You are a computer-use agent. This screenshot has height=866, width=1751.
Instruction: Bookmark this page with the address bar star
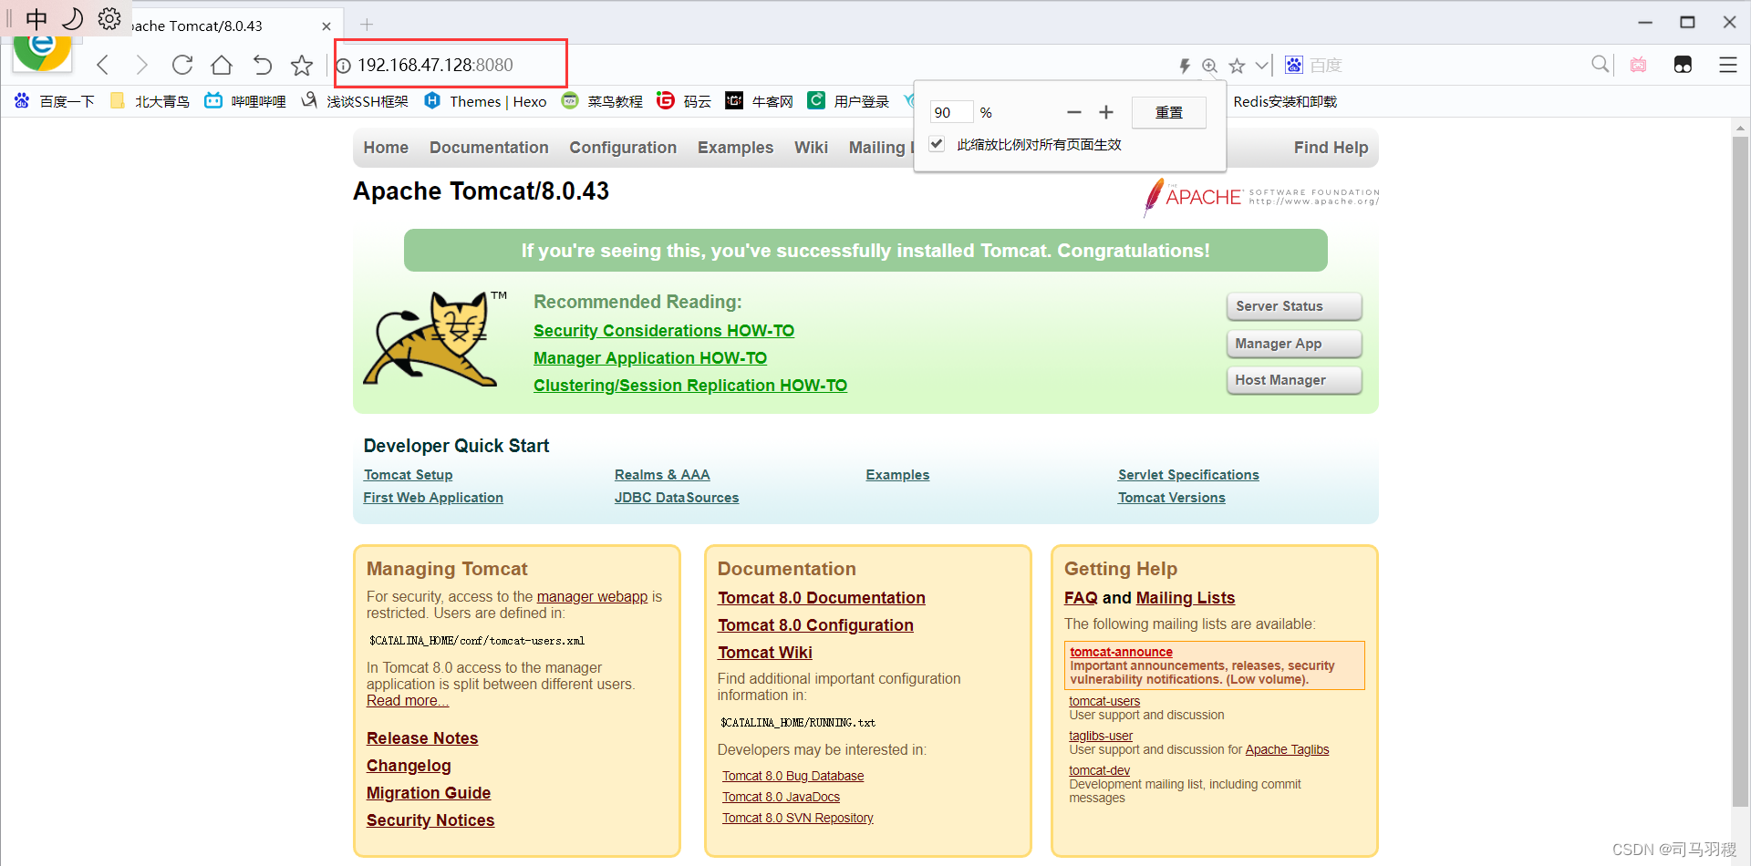(x=1237, y=66)
